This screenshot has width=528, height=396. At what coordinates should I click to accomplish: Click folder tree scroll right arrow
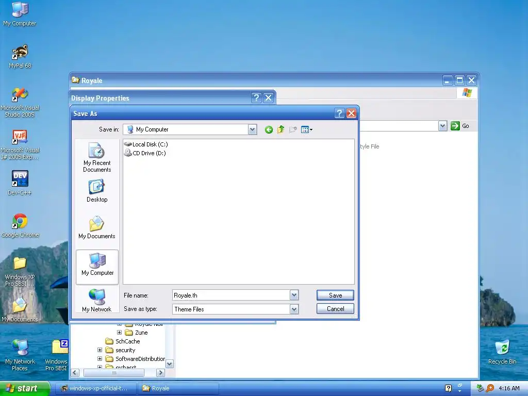[x=161, y=372]
